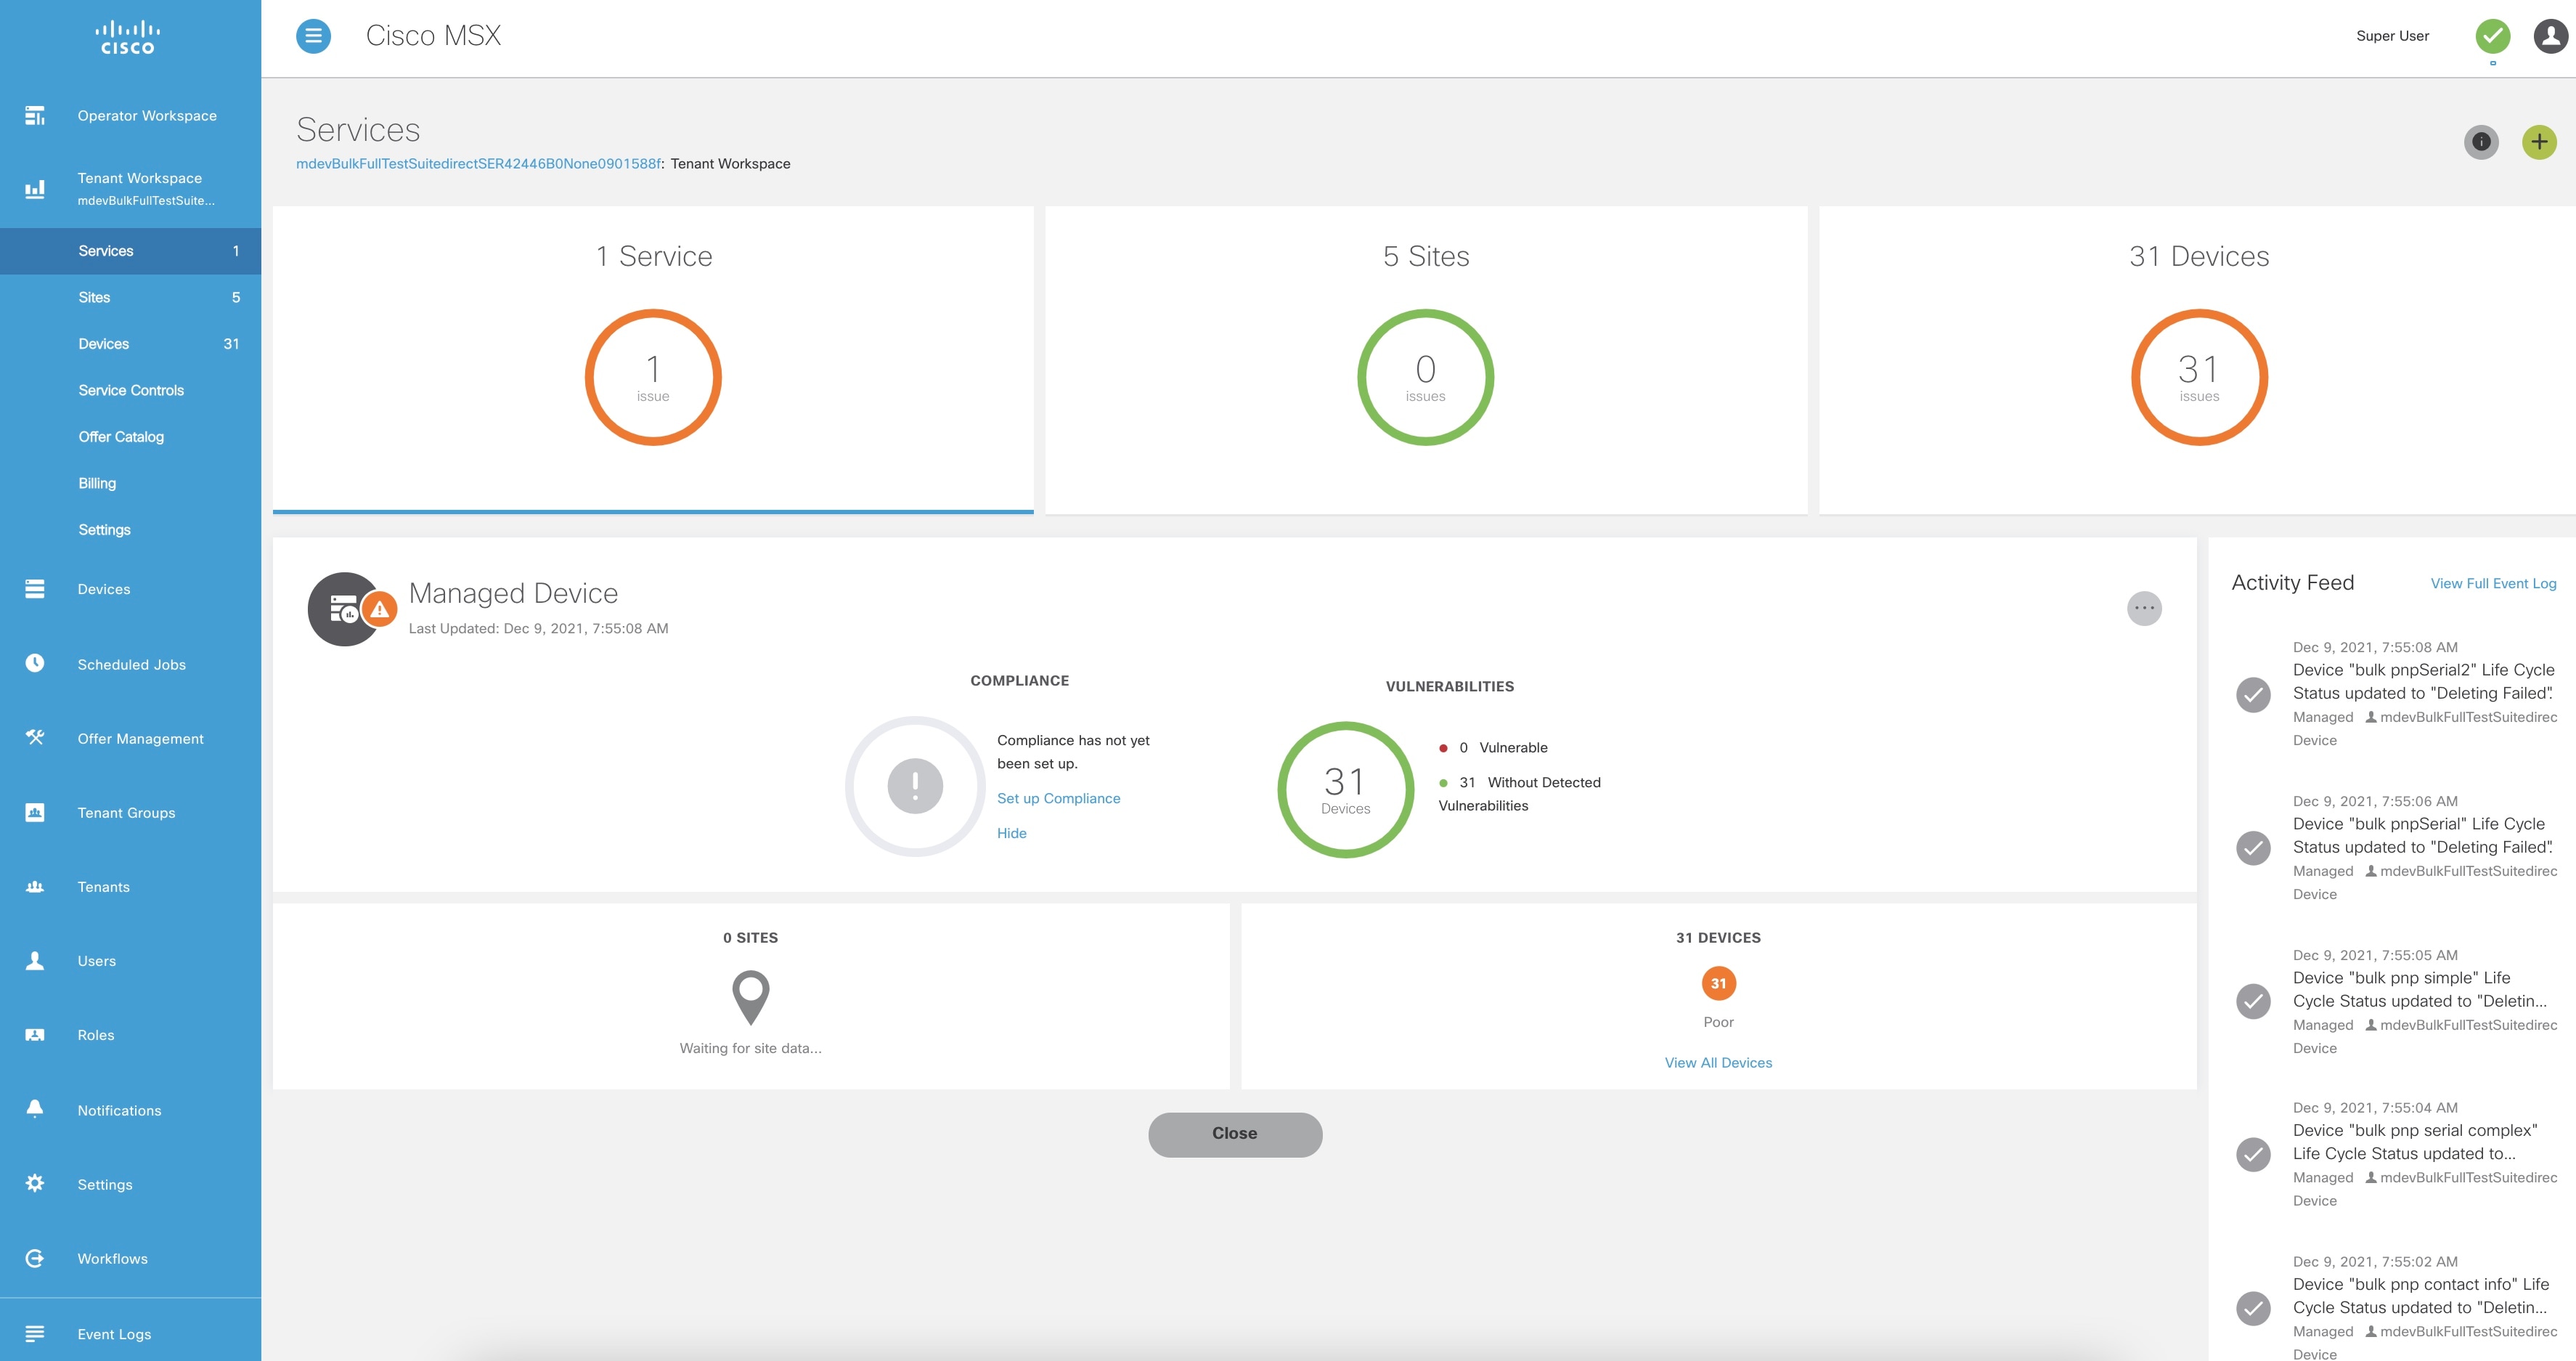Image resolution: width=2576 pixels, height=1361 pixels.
Task: Open the dark info icon near Services header
Action: pyautogui.click(x=2480, y=142)
